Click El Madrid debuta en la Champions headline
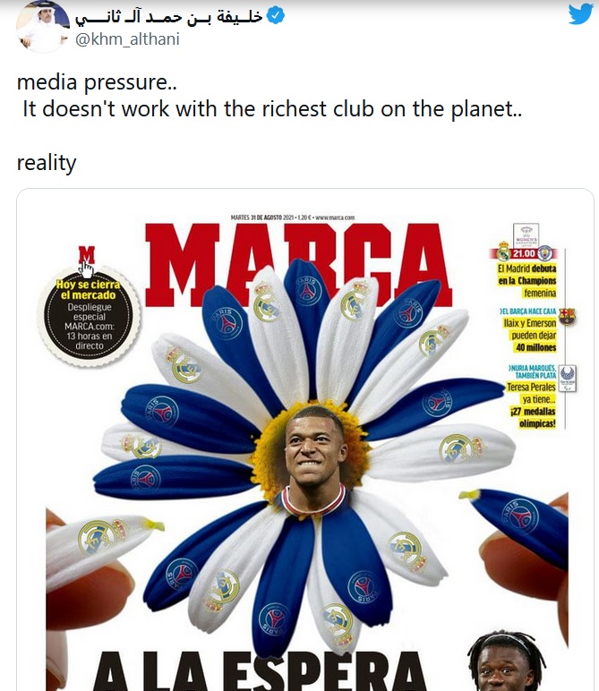The height and width of the screenshot is (691, 599). (x=527, y=281)
